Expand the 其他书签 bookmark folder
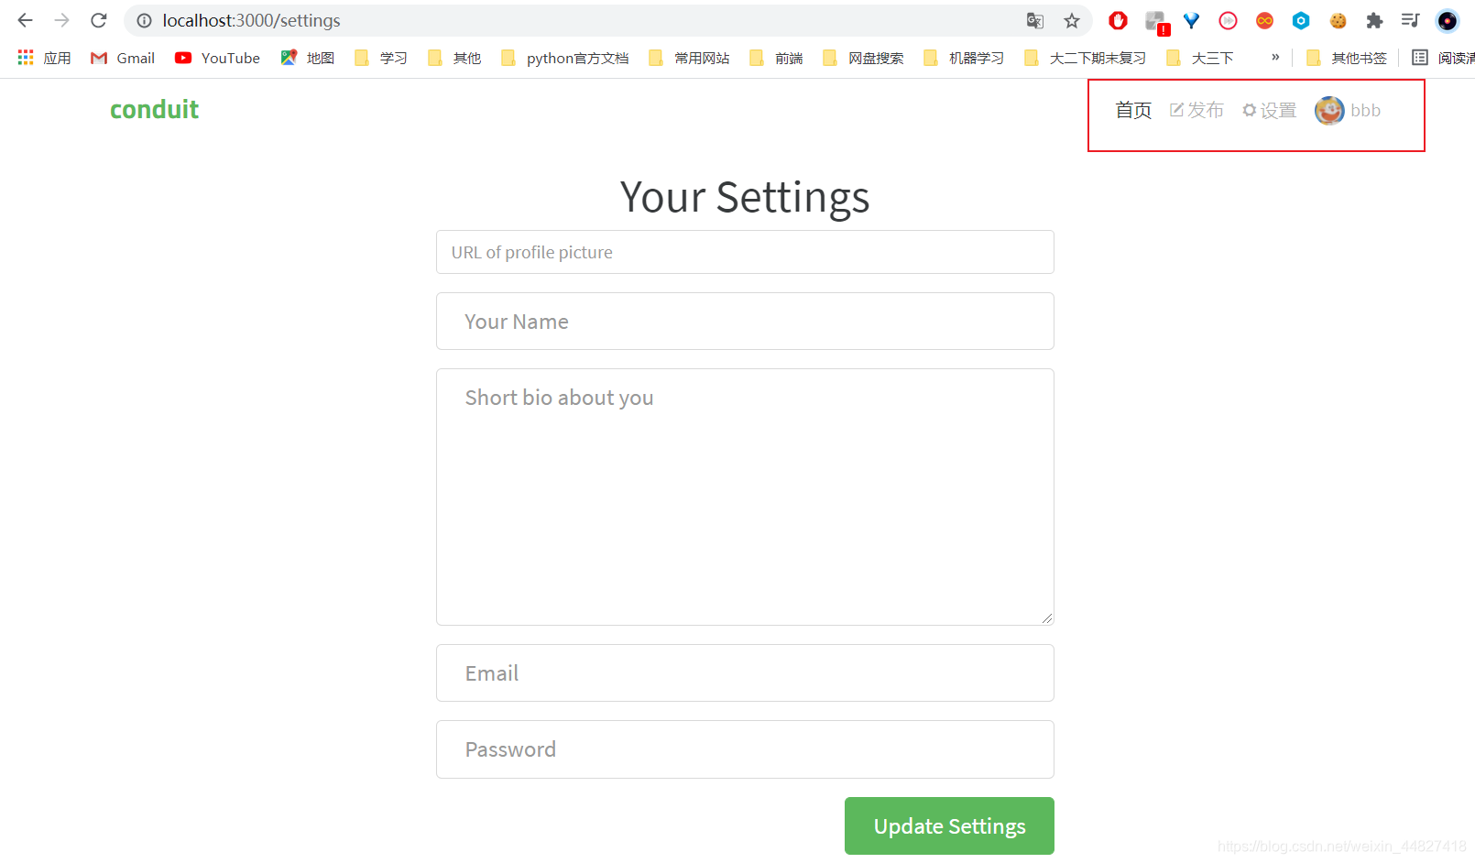The image size is (1475, 863). [x=1347, y=58]
